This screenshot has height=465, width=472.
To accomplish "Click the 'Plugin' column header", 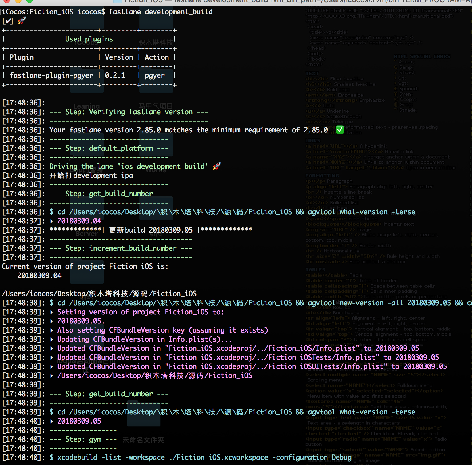I will tap(22, 57).
